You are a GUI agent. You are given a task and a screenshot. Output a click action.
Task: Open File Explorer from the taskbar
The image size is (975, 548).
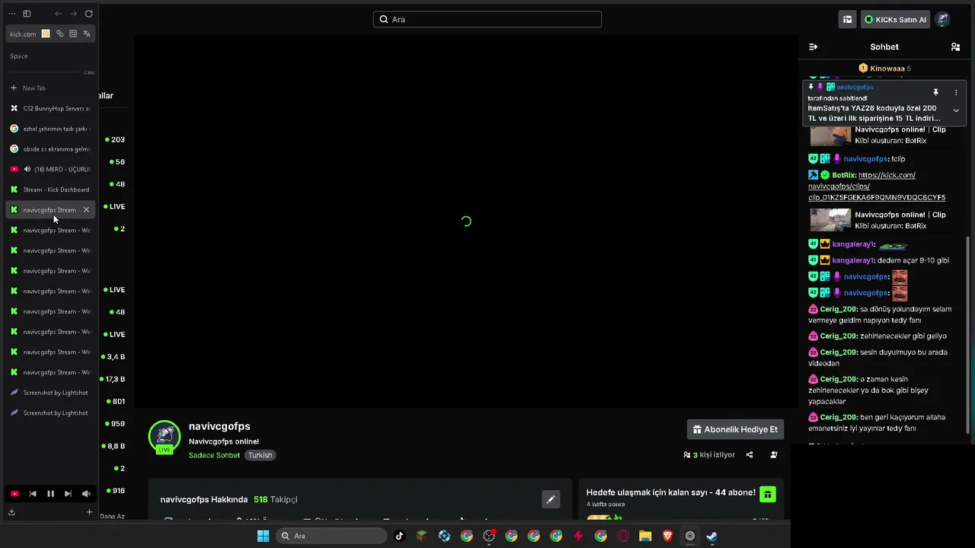click(x=645, y=536)
